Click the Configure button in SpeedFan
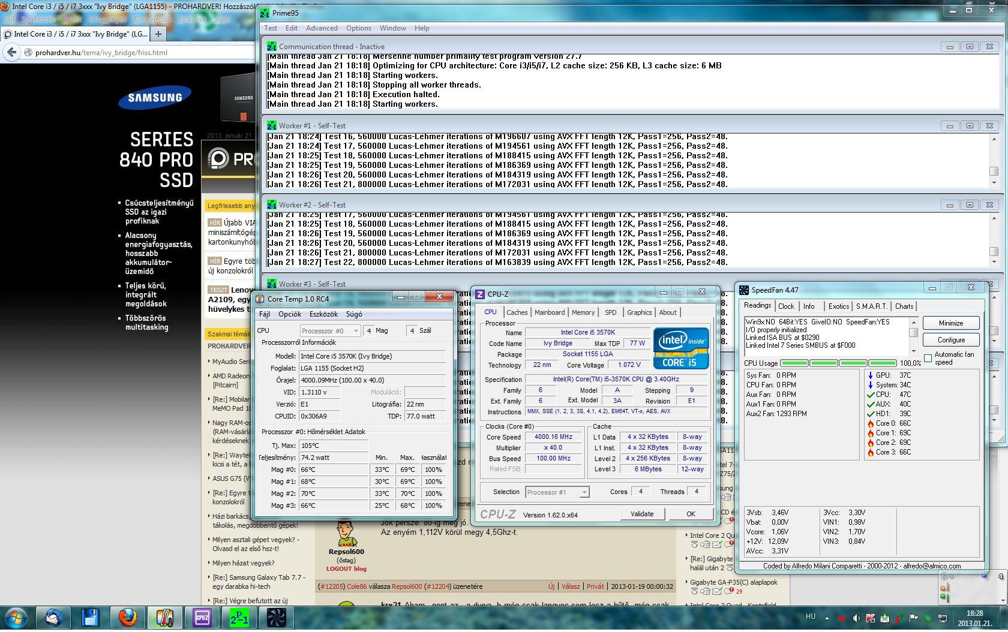This screenshot has width=1008, height=632. [951, 340]
